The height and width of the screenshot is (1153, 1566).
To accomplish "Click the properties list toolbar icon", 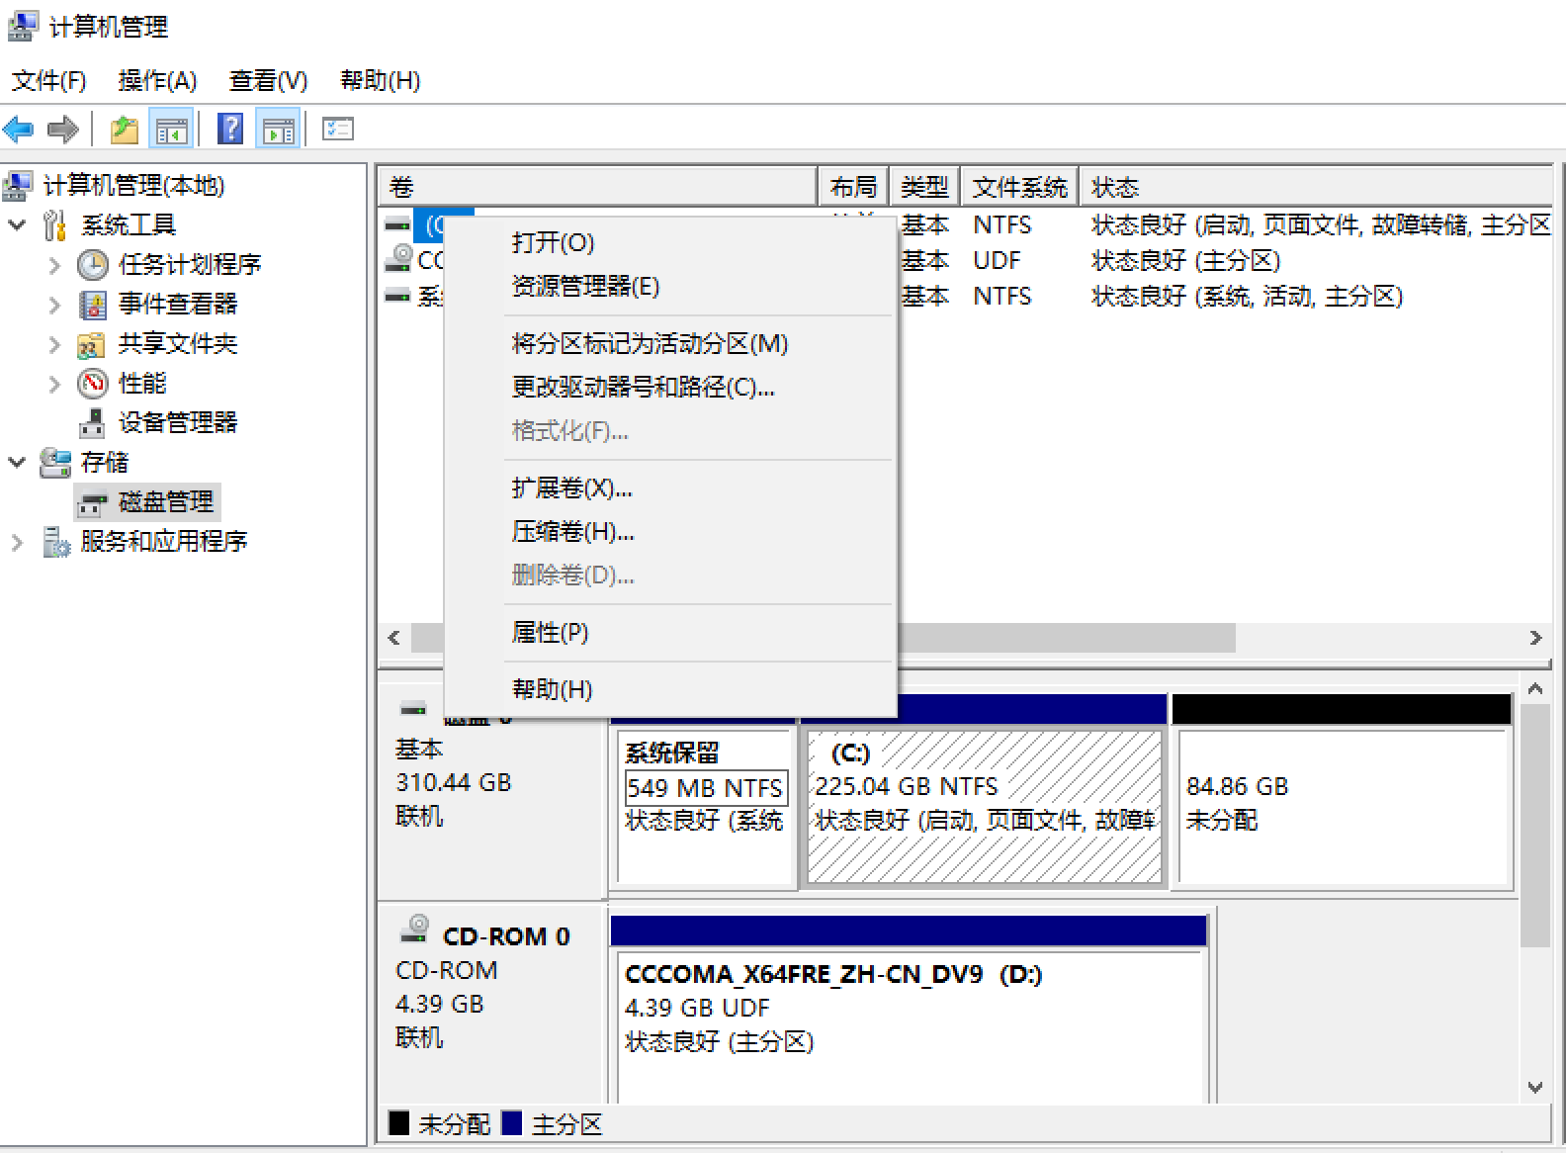I will pyautogui.click(x=338, y=129).
